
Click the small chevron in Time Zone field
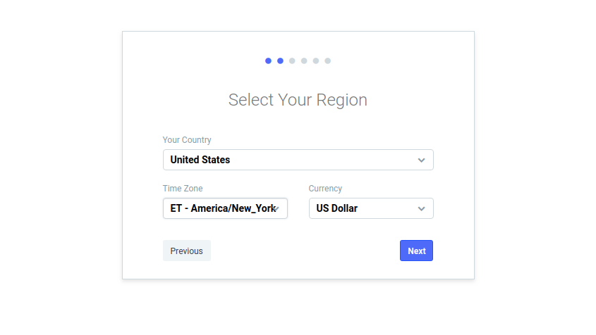coord(276,208)
